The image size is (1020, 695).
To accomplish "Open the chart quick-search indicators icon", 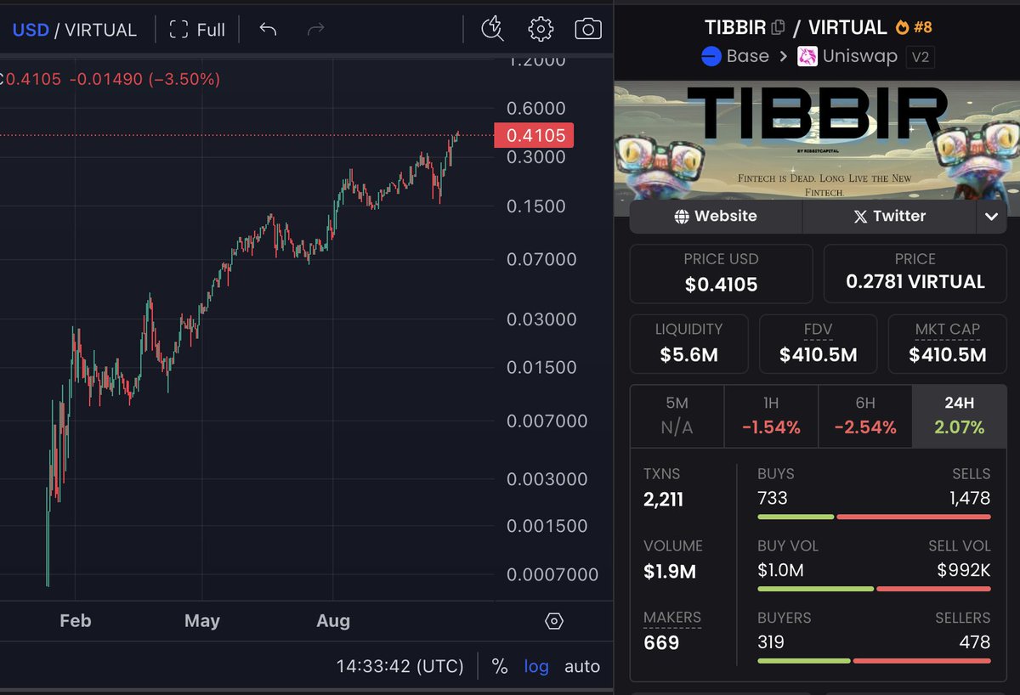I will click(491, 29).
